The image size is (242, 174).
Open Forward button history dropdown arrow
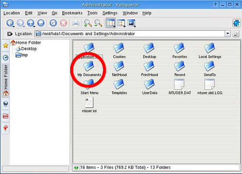[x=24, y=26]
